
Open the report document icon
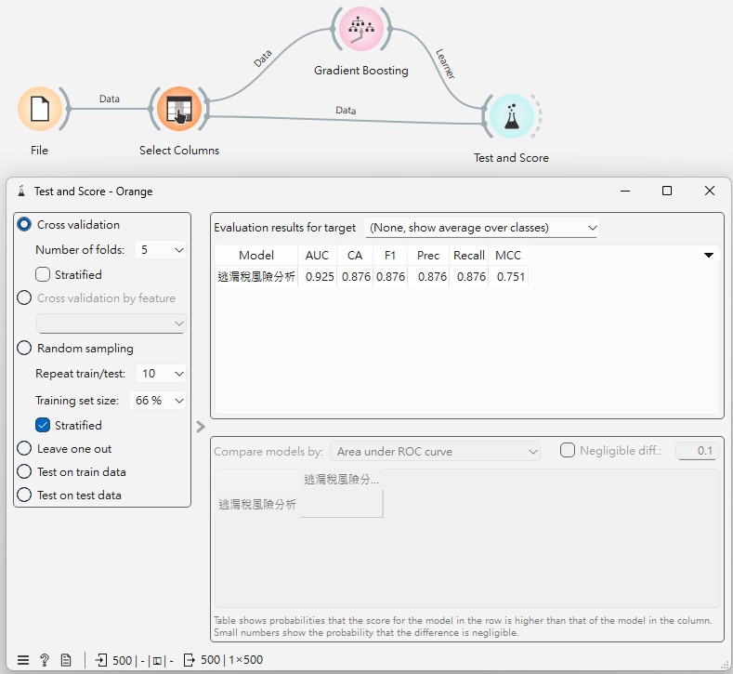point(66,660)
